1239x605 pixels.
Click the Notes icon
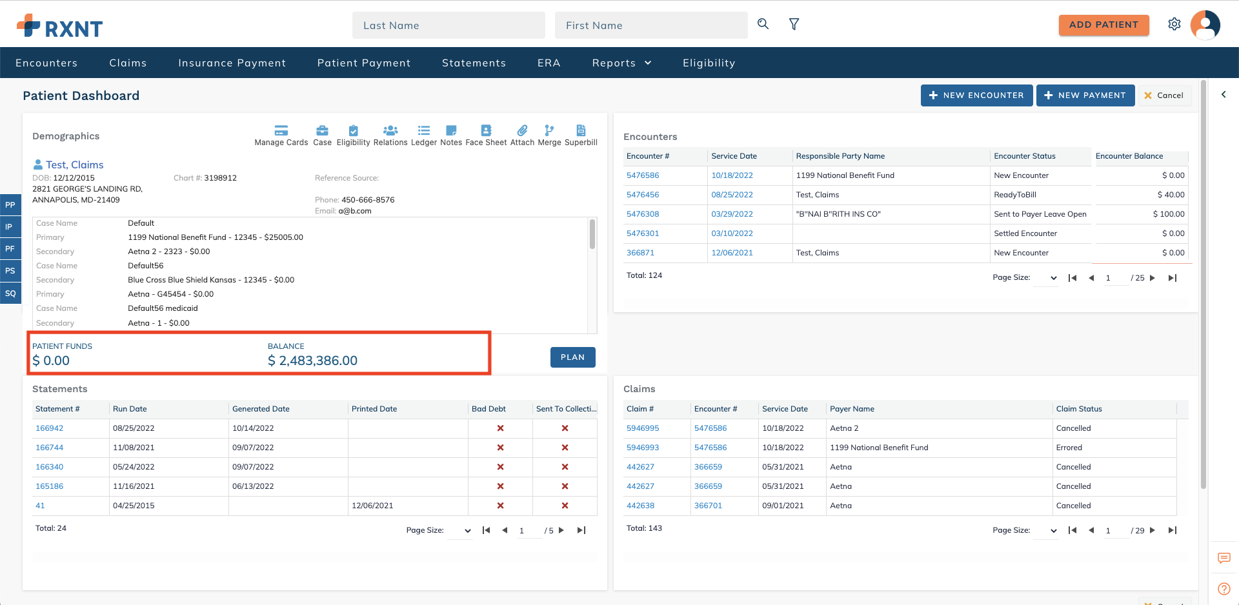tap(451, 135)
